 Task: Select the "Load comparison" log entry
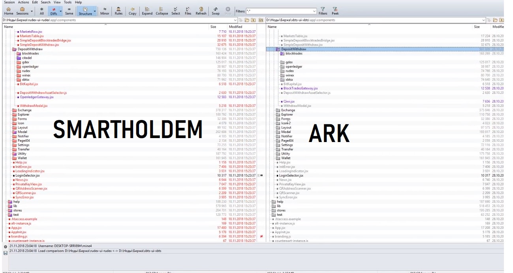pos(85,251)
